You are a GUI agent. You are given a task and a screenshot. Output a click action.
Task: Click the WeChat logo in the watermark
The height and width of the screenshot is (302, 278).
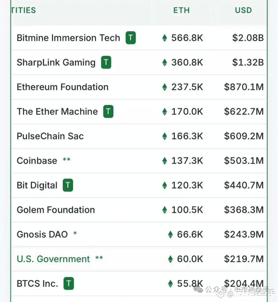click(x=199, y=290)
